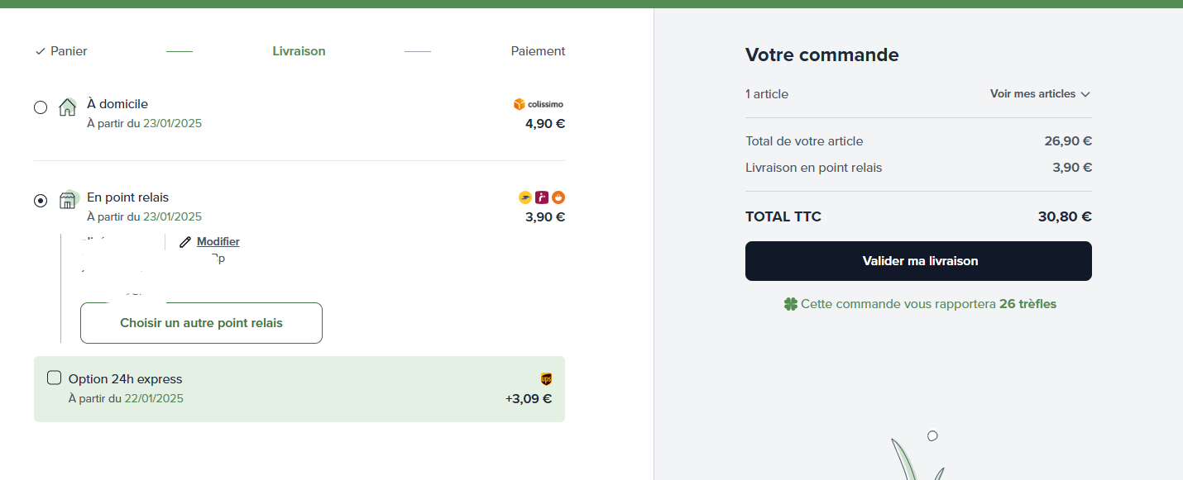The width and height of the screenshot is (1183, 480).
Task: Enable the Option 24h express checkbox
Action: pyautogui.click(x=54, y=378)
